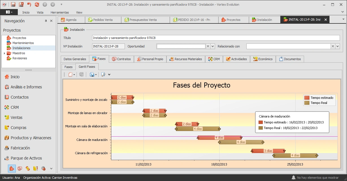Click the Vortex application logo icon

4,5
